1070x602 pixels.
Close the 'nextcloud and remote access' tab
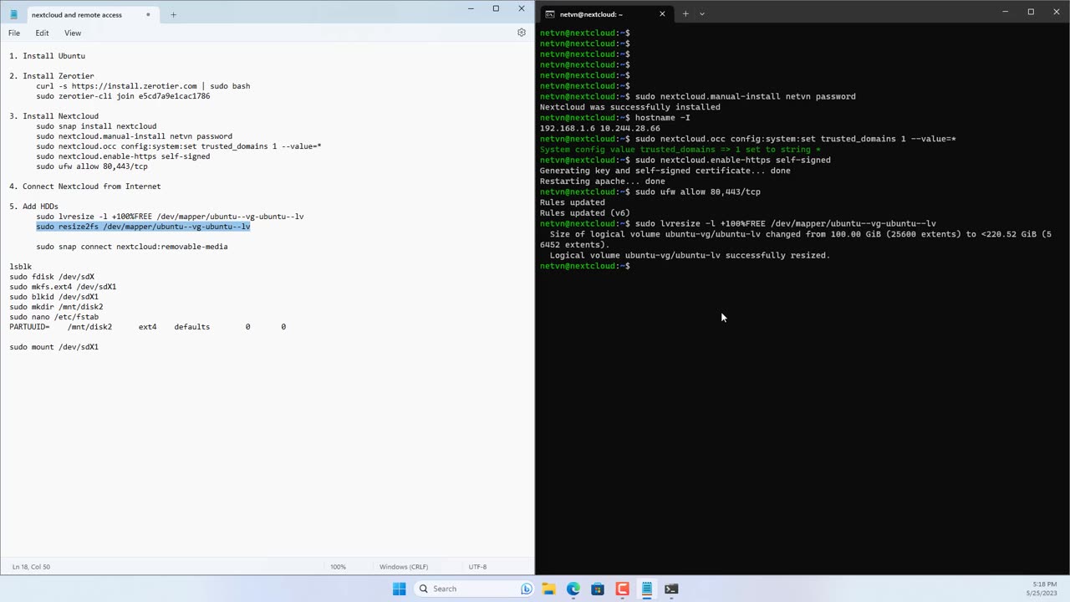click(x=150, y=14)
